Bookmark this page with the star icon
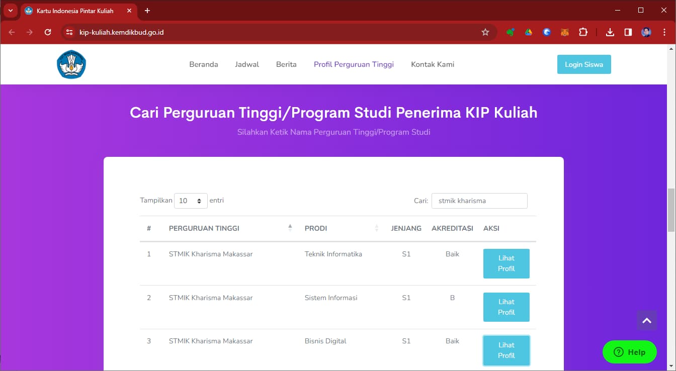This screenshot has width=676, height=371. [x=485, y=32]
